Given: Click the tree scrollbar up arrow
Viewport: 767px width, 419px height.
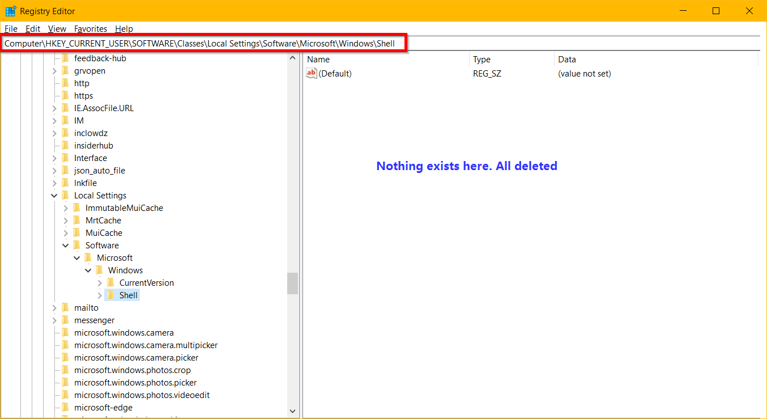Looking at the screenshot, I should (x=292, y=57).
